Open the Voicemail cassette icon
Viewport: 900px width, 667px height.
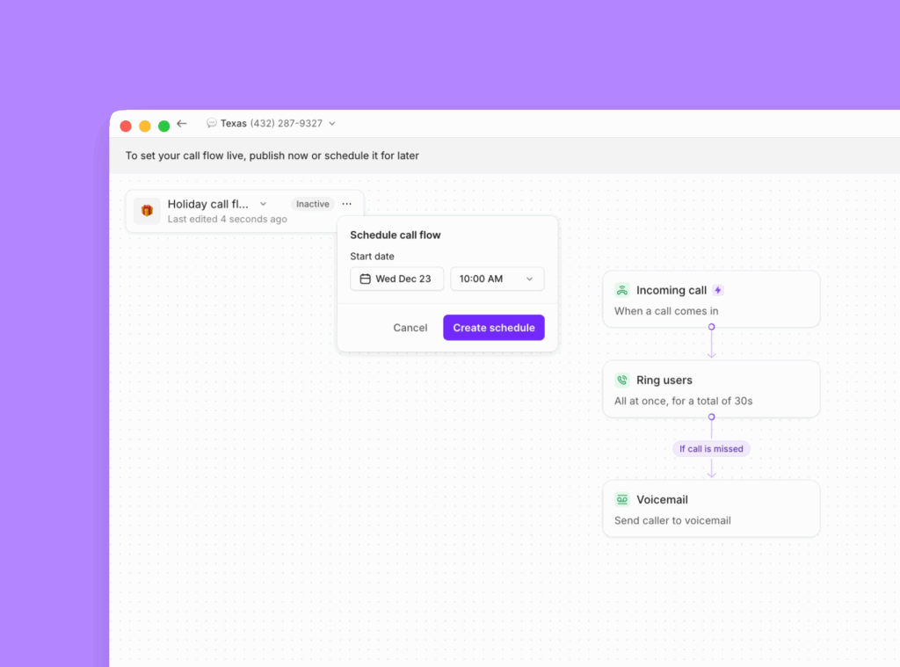click(621, 499)
